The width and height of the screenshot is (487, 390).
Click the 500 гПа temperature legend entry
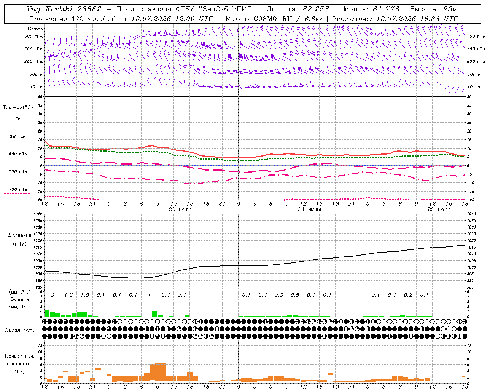pyautogui.click(x=18, y=189)
